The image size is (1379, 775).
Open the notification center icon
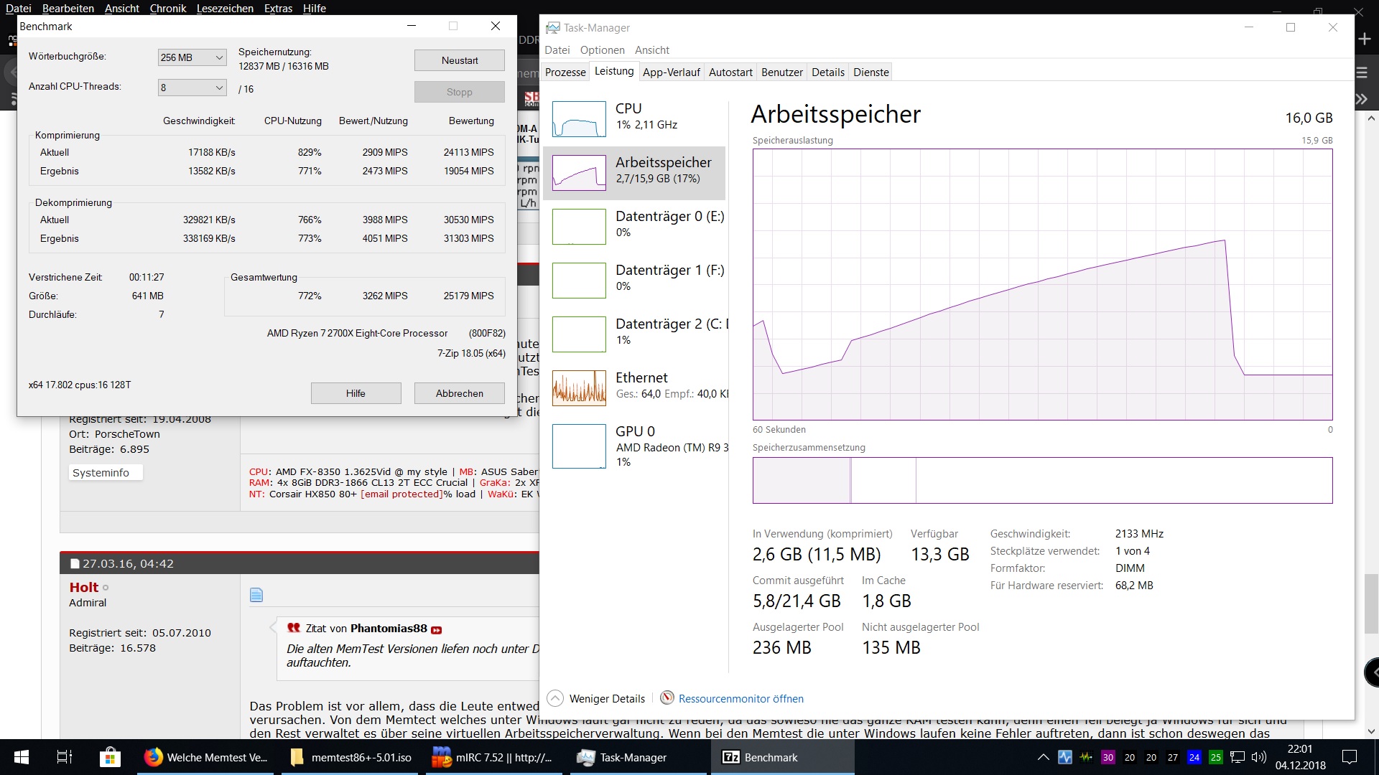(1350, 757)
